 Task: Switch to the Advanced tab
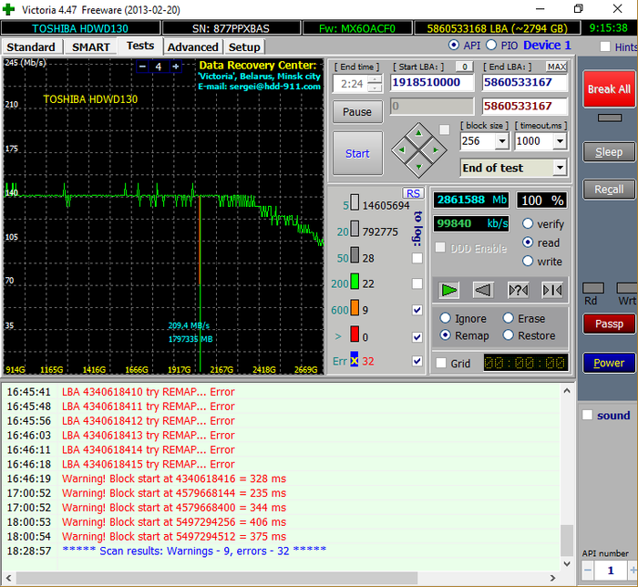[193, 47]
